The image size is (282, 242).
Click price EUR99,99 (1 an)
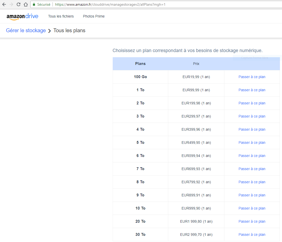point(196,90)
